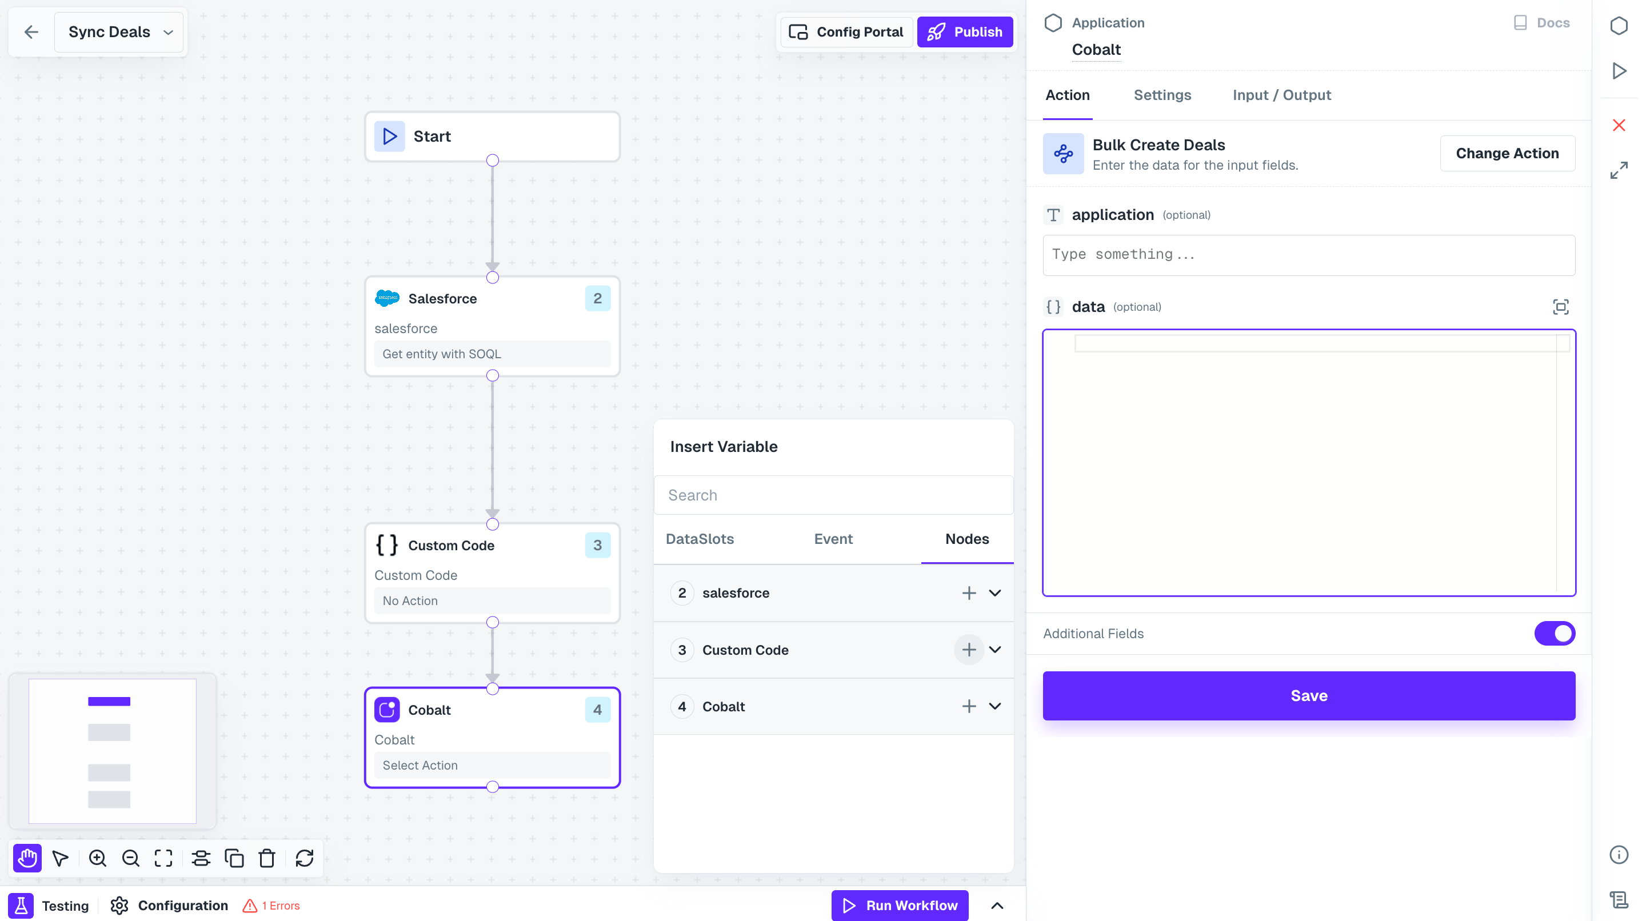Click node number badge 2 on Salesforce
Screen dimensions: 1646x921
(x=597, y=298)
